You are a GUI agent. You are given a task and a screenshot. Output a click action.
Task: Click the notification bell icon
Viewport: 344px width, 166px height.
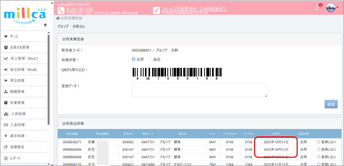click(316, 8)
